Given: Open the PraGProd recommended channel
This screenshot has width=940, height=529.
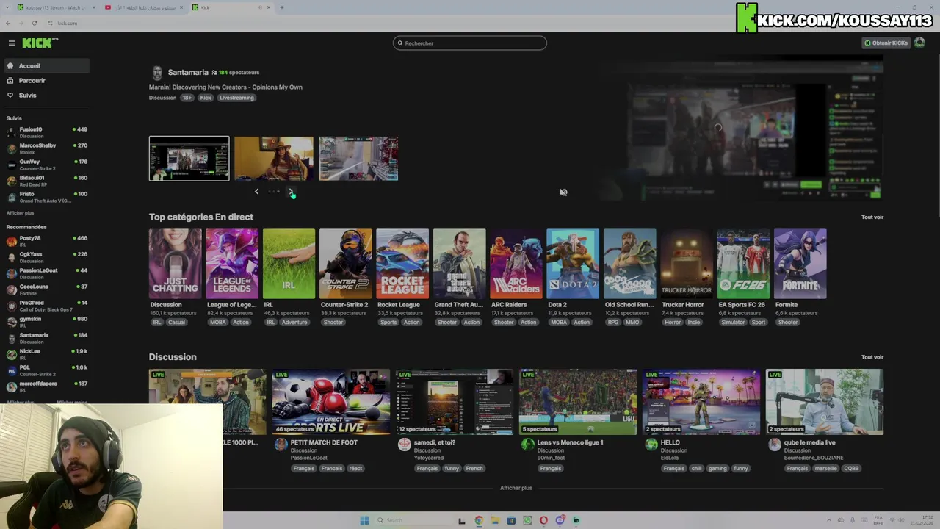Looking at the screenshot, I should pos(46,306).
